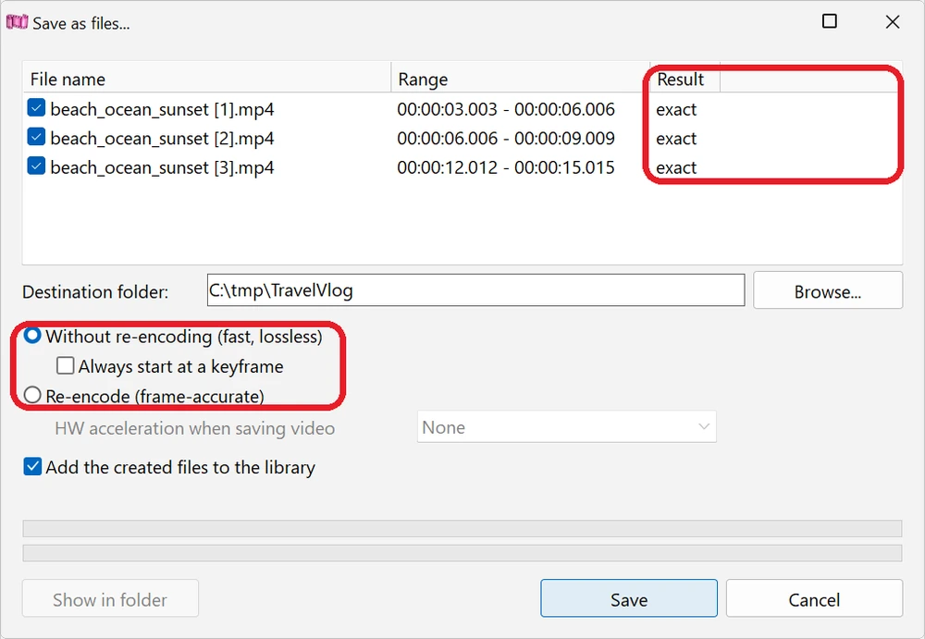Viewport: 925px width, 639px height.
Task: Click the Destination folder path field
Action: click(475, 289)
